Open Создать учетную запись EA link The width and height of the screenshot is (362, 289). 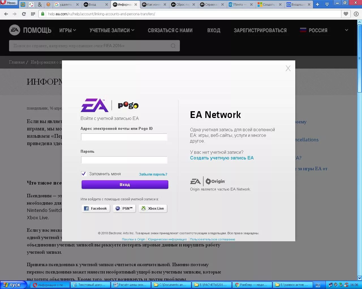tap(222, 158)
